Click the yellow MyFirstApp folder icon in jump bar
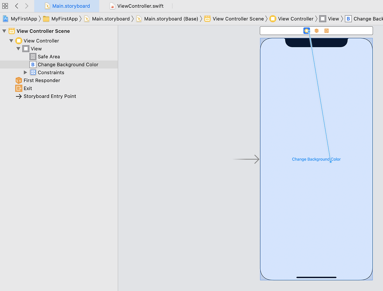383x291 pixels. point(46,19)
